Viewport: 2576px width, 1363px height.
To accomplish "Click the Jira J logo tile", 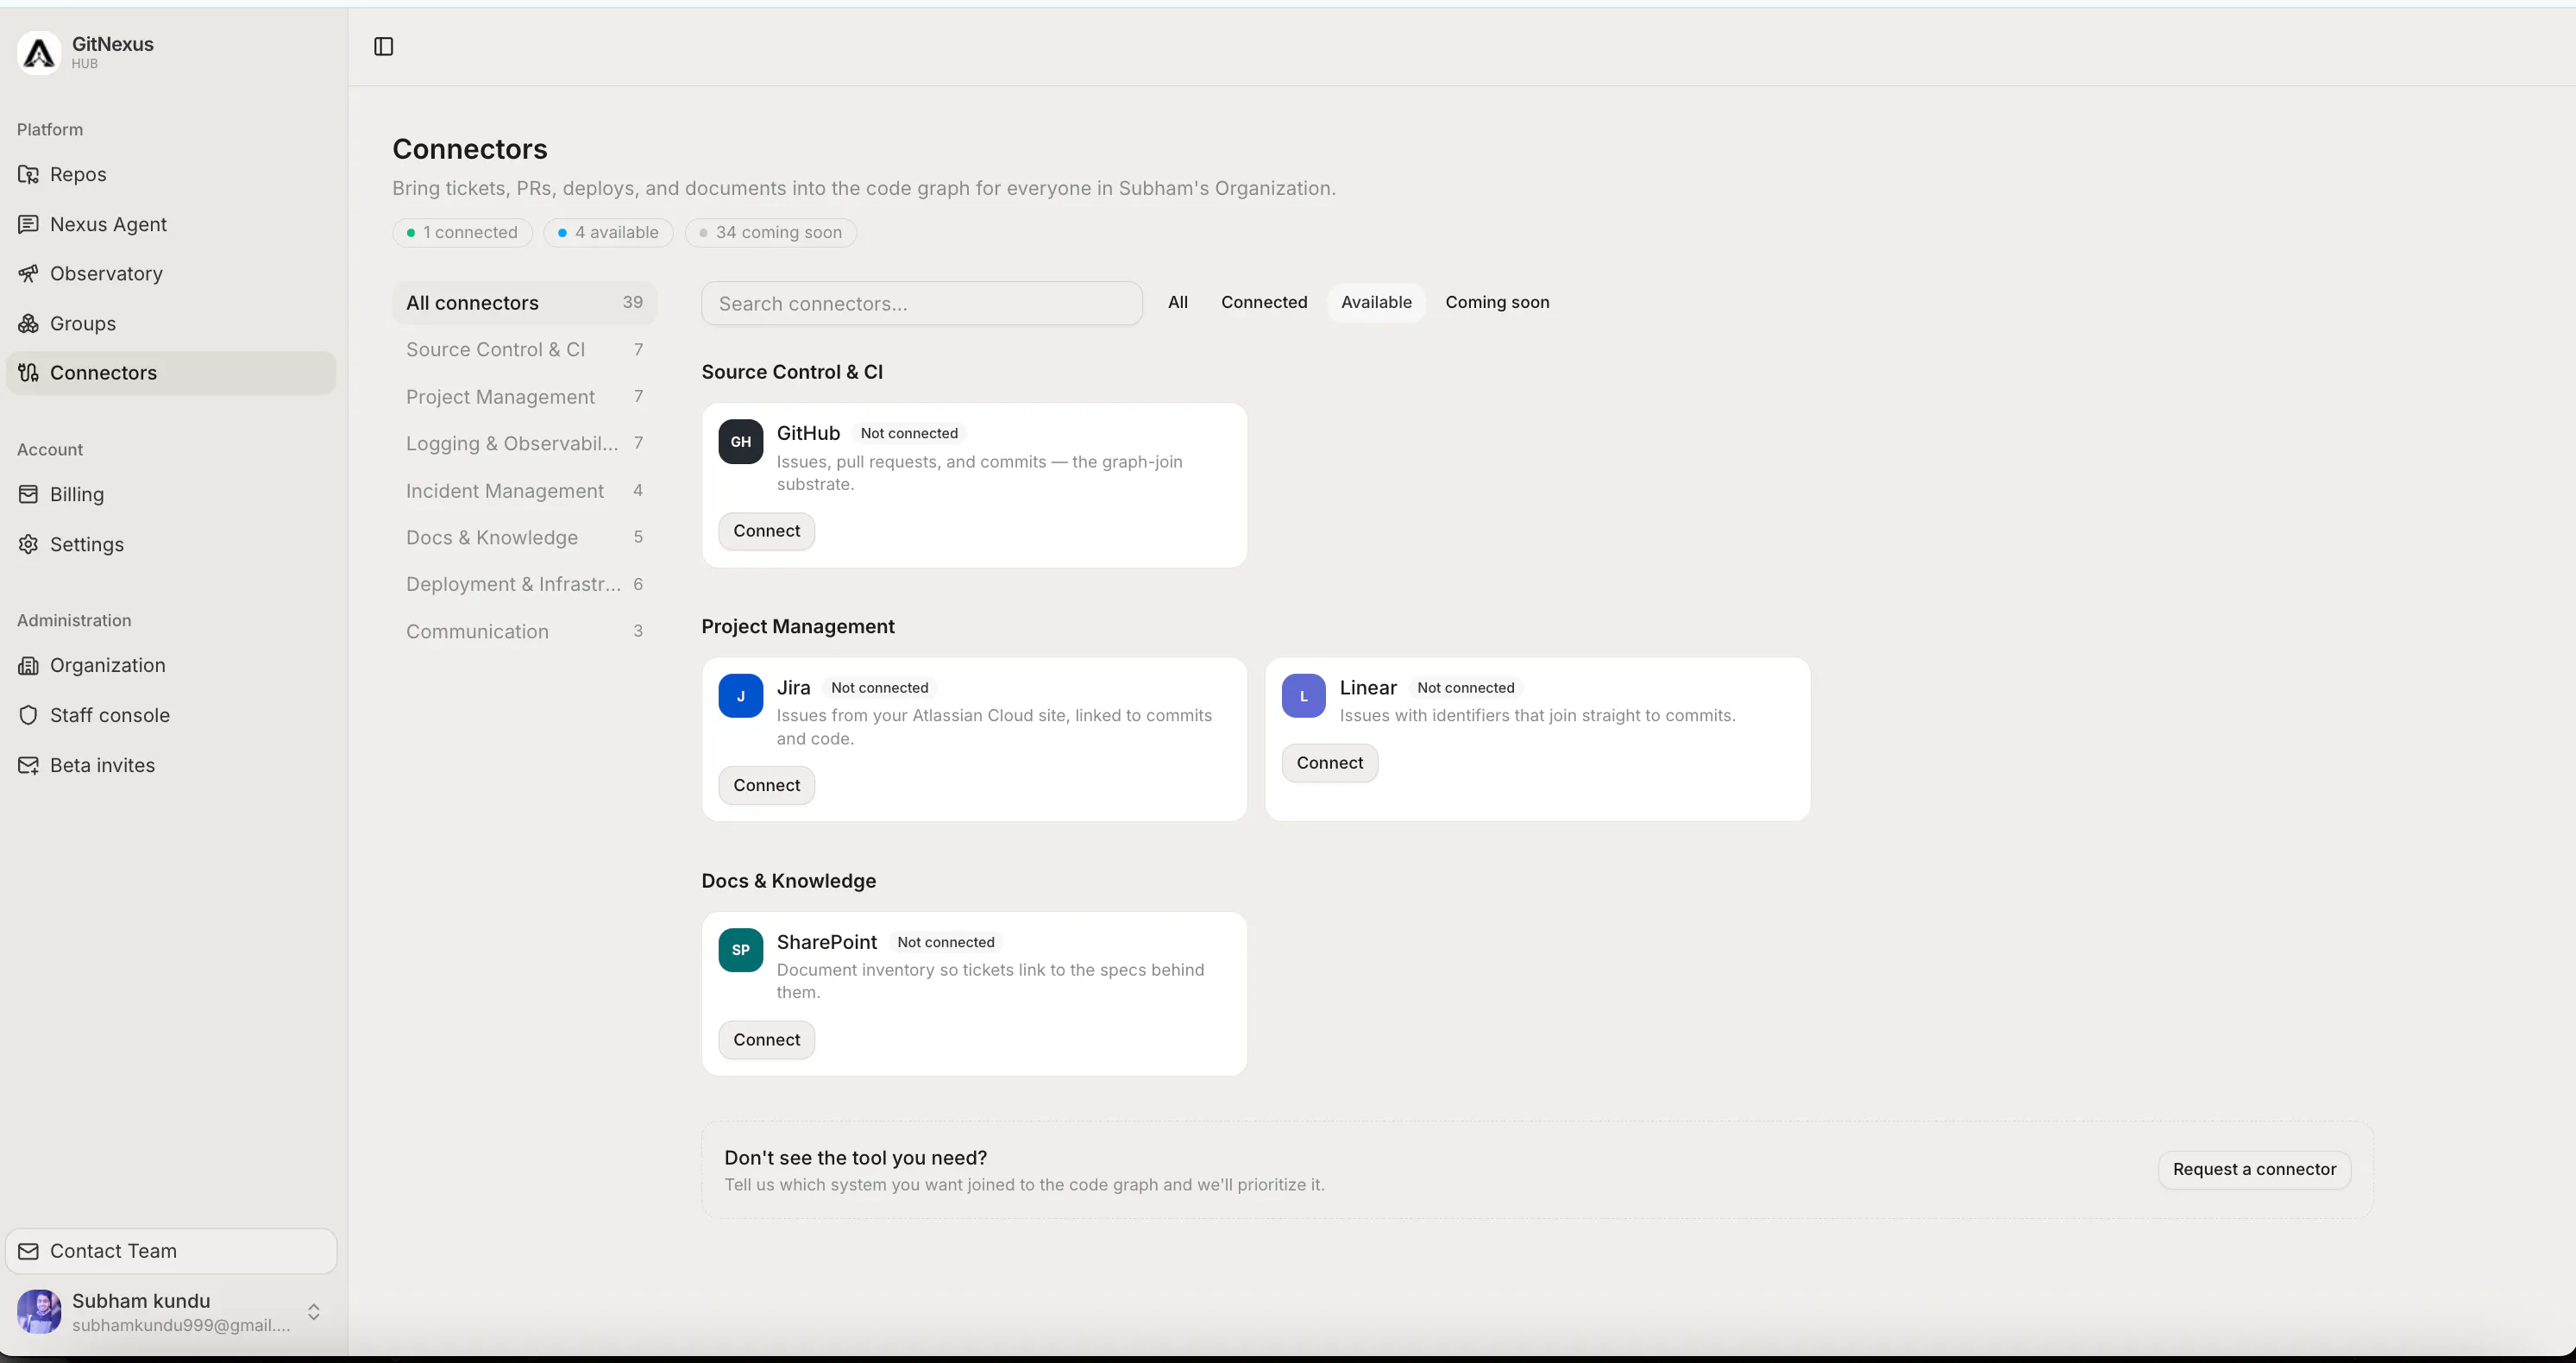I will pos(741,696).
